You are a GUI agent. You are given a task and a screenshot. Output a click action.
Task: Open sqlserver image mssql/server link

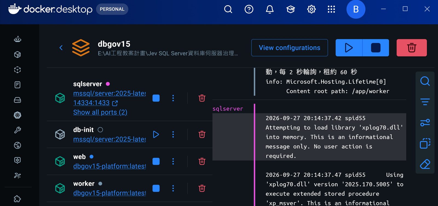tap(109, 94)
